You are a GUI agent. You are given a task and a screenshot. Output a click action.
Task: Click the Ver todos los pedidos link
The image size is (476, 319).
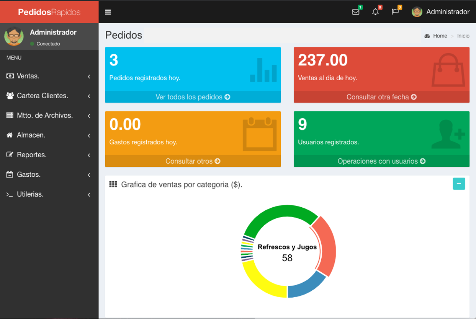tap(193, 97)
